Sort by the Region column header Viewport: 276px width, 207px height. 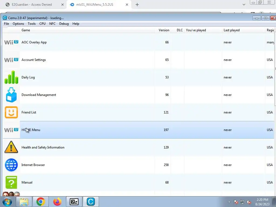pyautogui.click(x=270, y=30)
